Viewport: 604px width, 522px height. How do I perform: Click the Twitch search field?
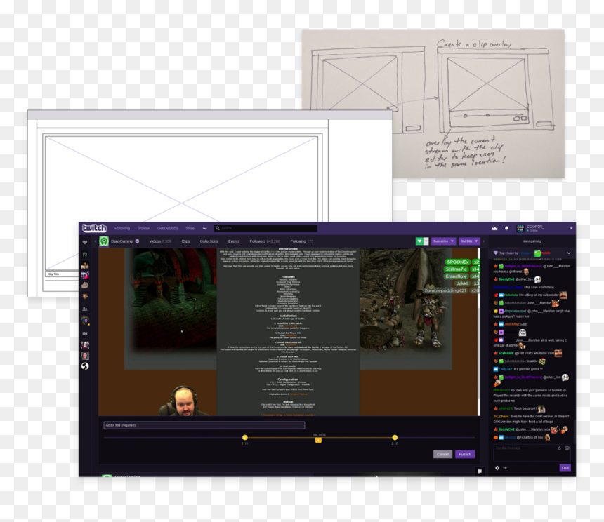coord(265,229)
